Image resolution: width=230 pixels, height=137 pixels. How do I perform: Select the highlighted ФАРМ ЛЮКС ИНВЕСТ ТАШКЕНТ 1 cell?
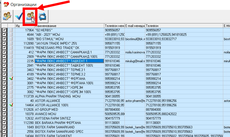pyautogui.click(x=69, y=61)
